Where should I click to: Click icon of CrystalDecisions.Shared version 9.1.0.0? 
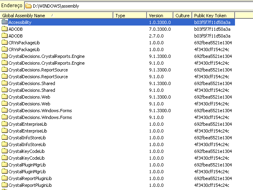(x=4, y=90)
